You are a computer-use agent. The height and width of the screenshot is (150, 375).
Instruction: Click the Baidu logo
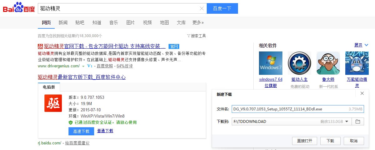click(x=19, y=8)
